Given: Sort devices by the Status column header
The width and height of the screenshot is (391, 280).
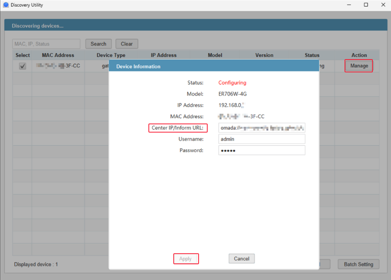Looking at the screenshot, I should tap(312, 55).
